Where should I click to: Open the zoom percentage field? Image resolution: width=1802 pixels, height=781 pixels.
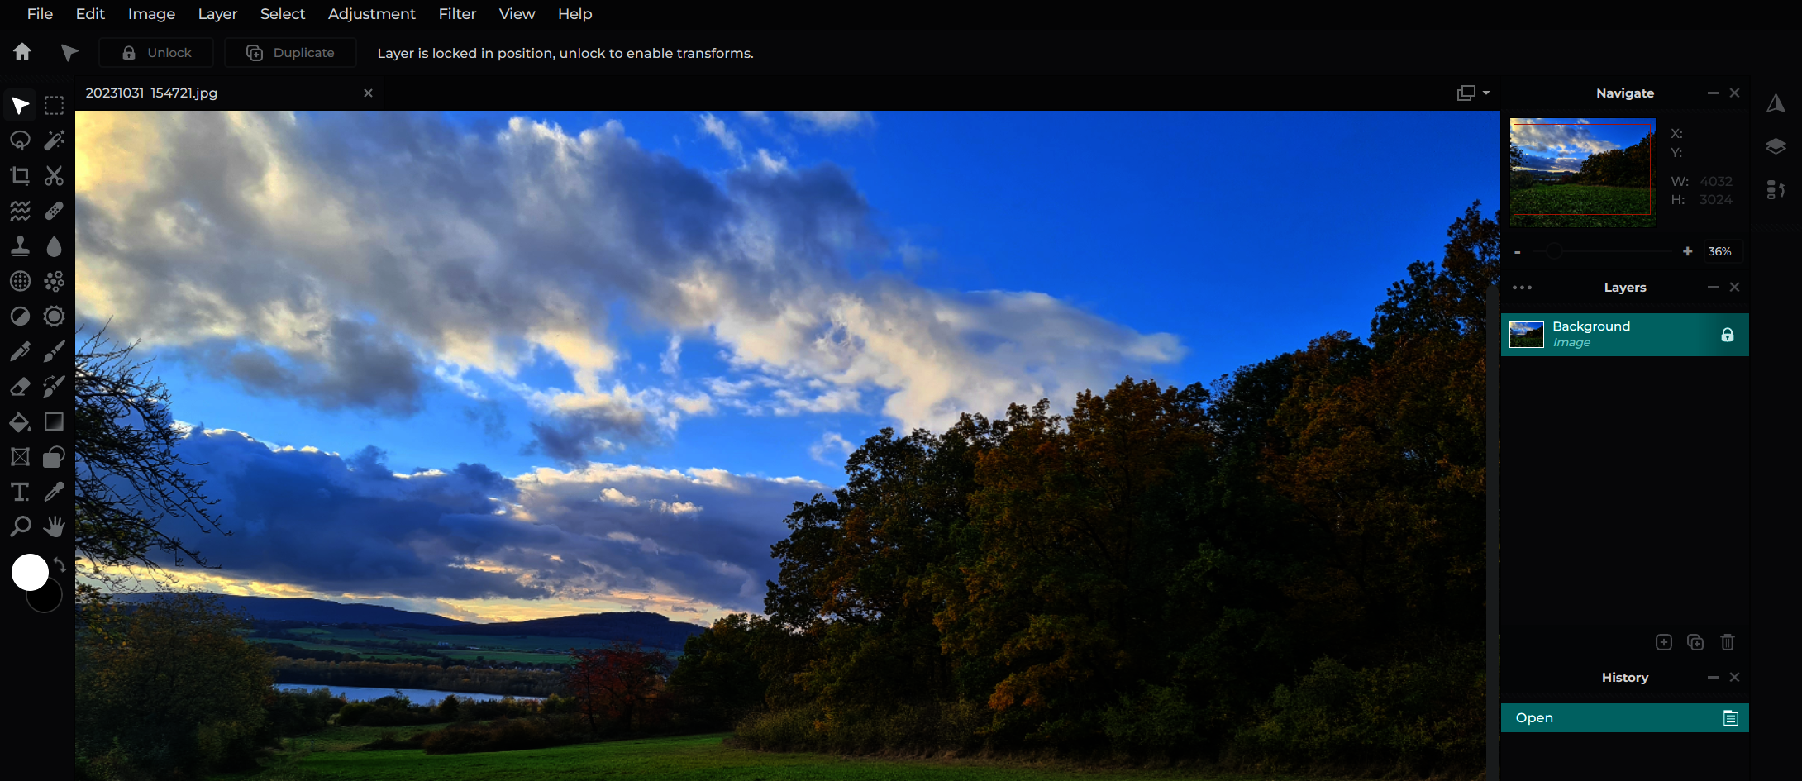[1719, 251]
